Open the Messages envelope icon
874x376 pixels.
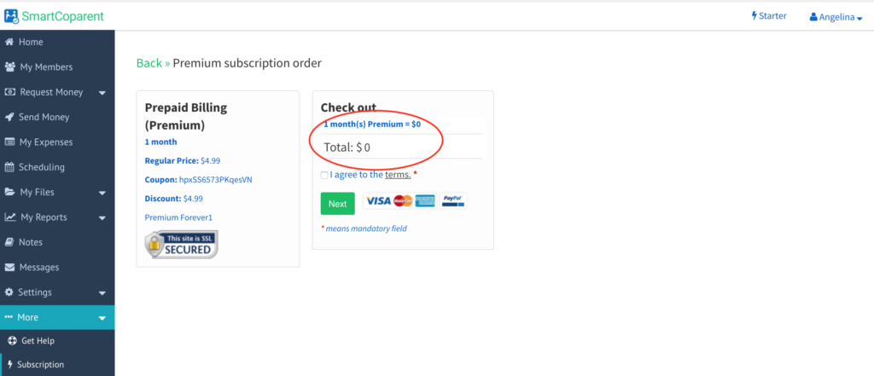pos(9,268)
